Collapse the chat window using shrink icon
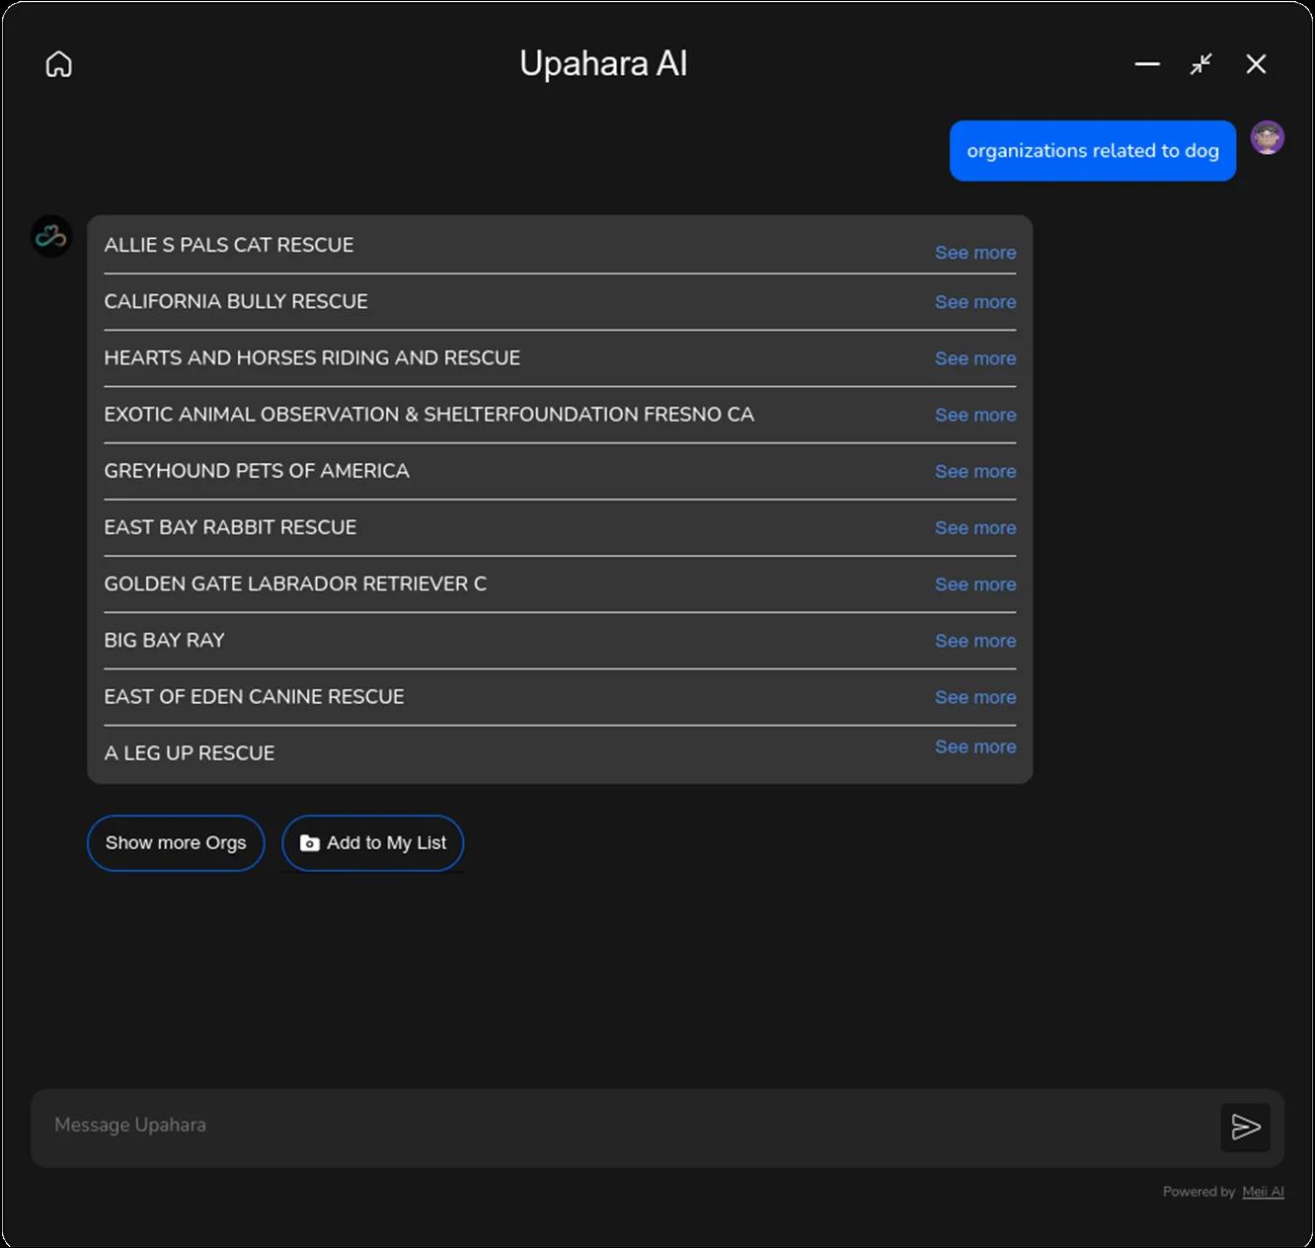 (x=1200, y=64)
